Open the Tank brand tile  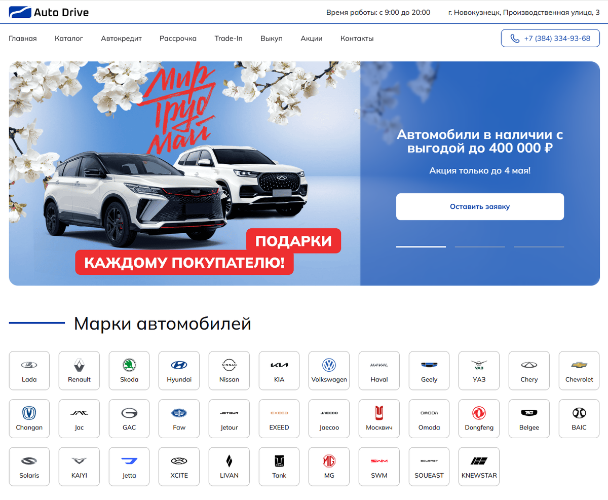tap(279, 467)
